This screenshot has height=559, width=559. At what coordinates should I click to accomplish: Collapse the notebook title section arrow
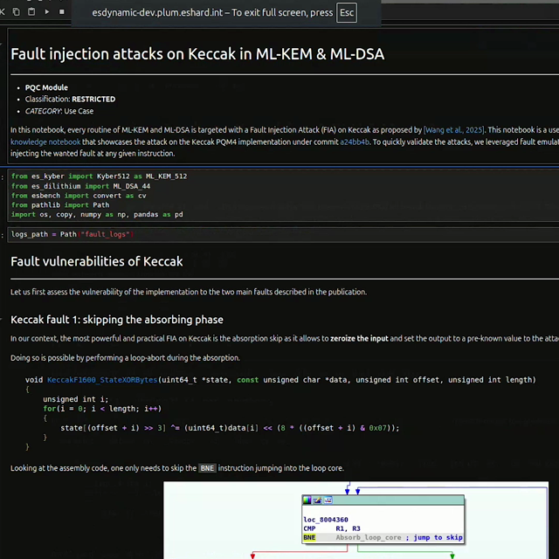pos(1,45)
